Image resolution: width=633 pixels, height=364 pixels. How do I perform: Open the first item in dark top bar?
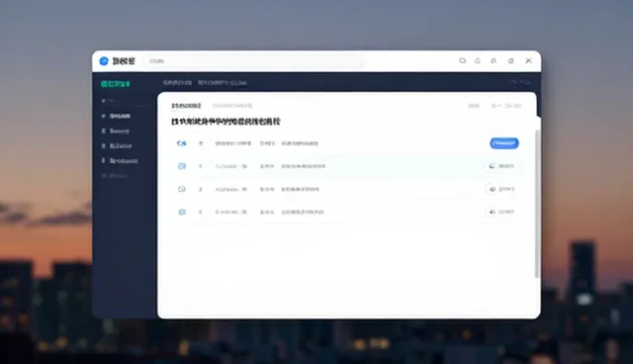pos(177,83)
